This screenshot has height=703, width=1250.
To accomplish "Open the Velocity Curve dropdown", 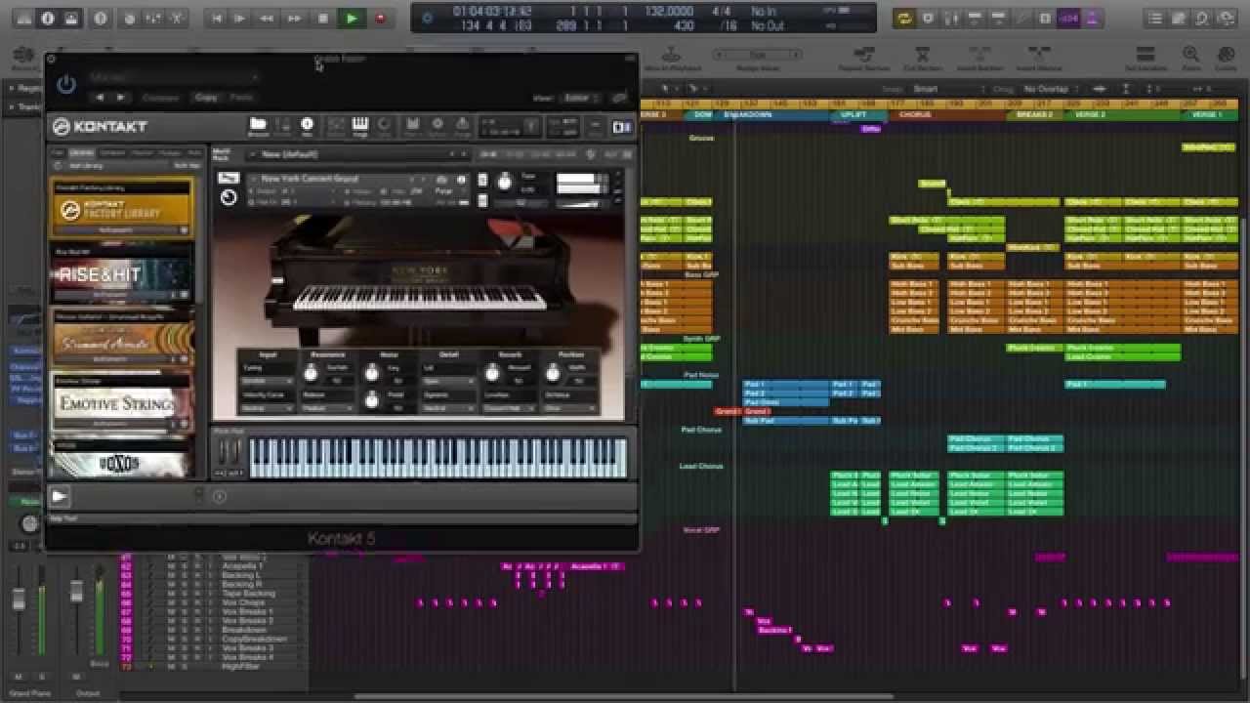I will tap(268, 407).
